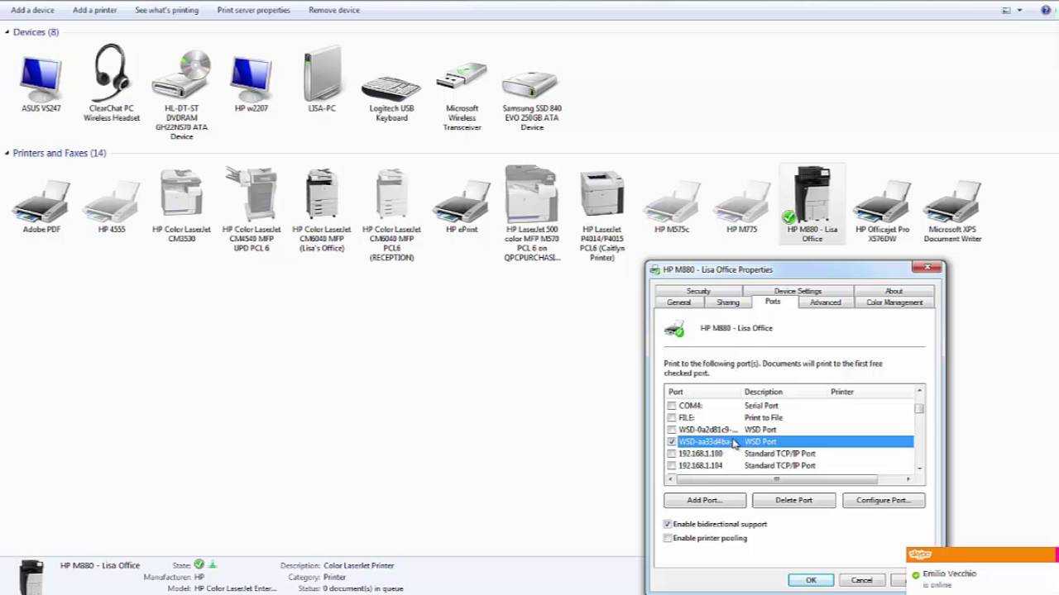The image size is (1059, 595).
Task: Enable printer pooling checkbox
Action: [x=668, y=538]
